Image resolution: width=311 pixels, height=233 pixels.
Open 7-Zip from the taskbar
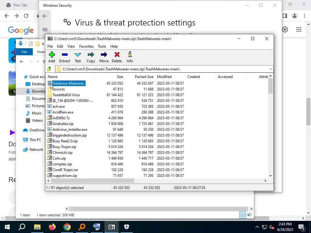(x=112, y=227)
